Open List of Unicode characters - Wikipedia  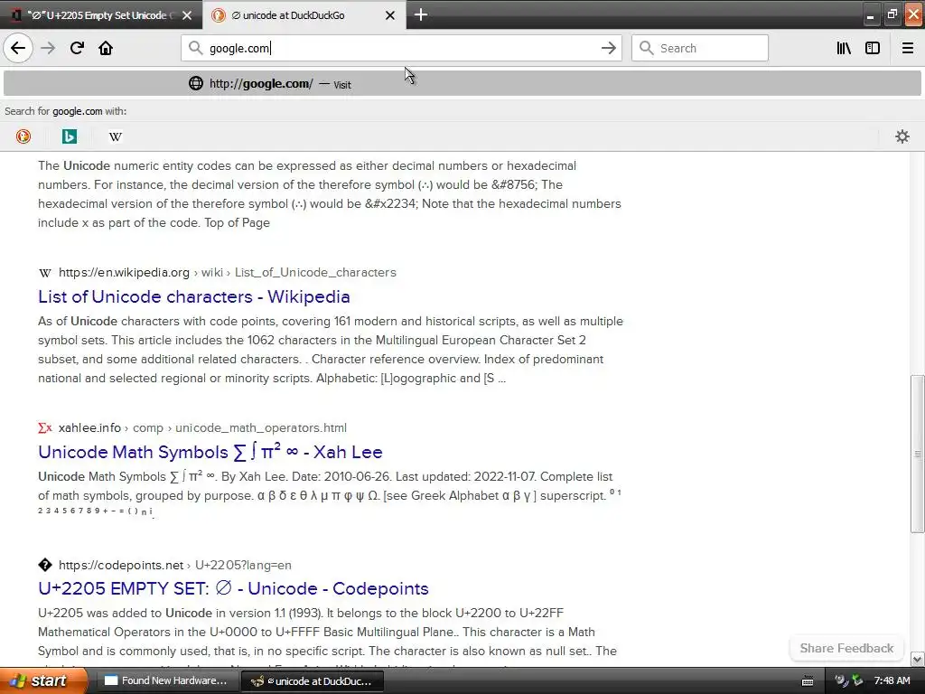[x=194, y=296]
